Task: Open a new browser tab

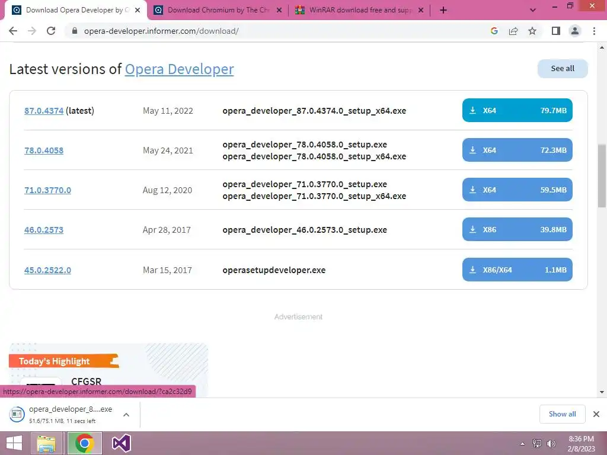Action: coord(443,10)
